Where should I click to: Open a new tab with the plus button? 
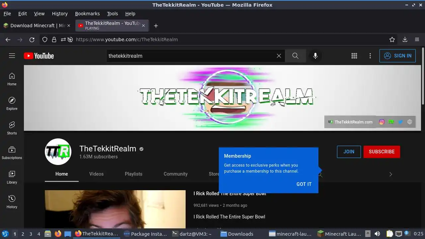(x=156, y=26)
